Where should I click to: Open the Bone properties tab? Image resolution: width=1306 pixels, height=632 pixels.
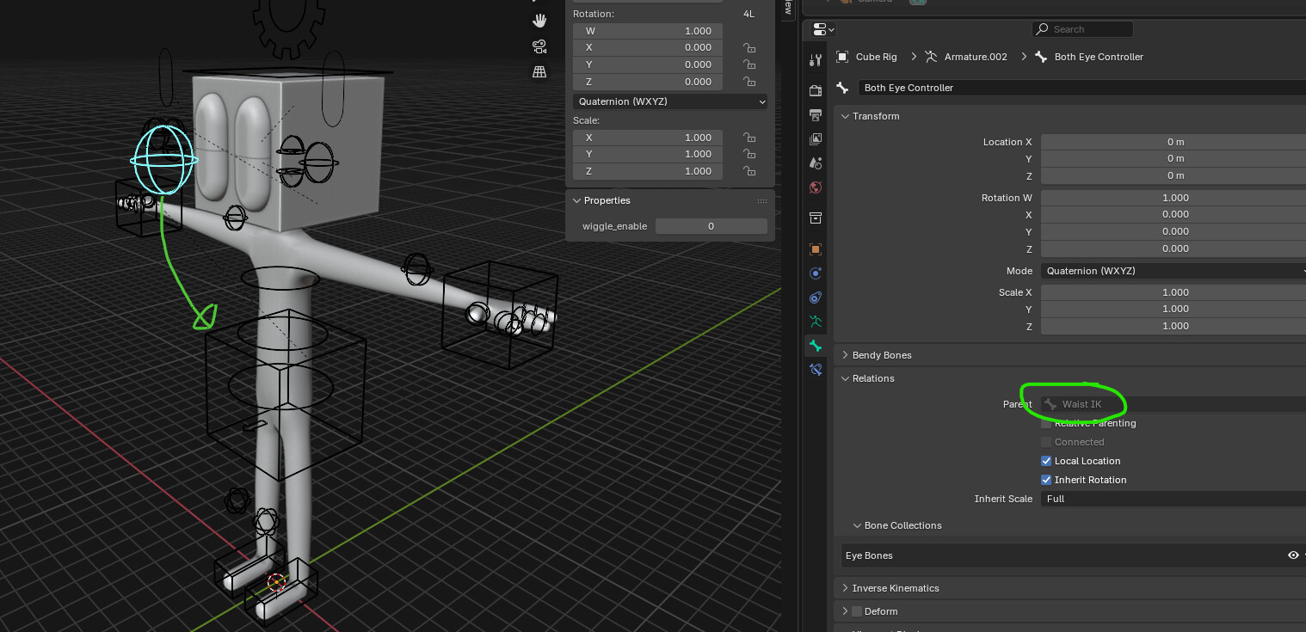click(x=816, y=345)
